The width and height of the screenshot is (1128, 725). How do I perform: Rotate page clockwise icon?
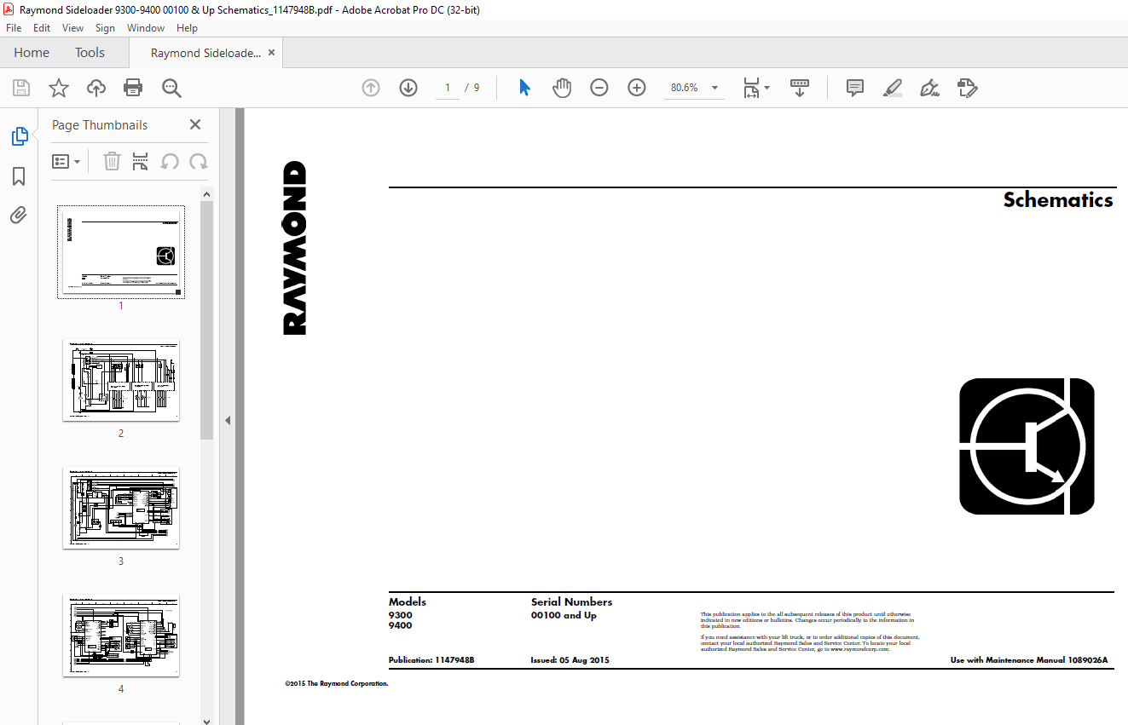pos(199,161)
